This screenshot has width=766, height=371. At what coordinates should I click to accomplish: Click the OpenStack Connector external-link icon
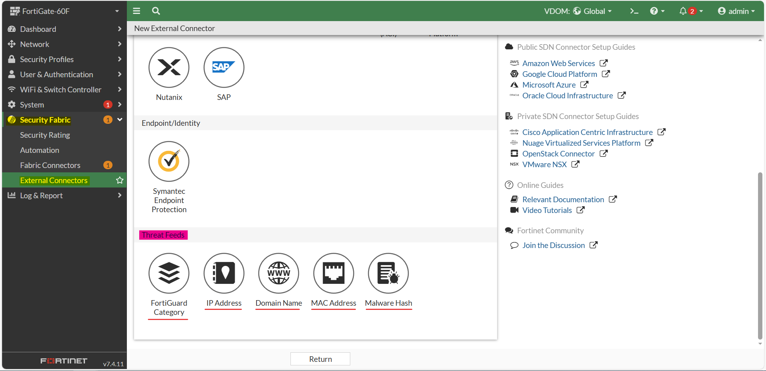pyautogui.click(x=604, y=153)
